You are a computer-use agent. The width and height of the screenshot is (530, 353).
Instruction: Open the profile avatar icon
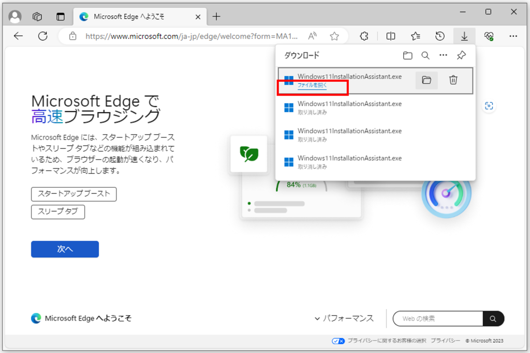[x=15, y=16]
